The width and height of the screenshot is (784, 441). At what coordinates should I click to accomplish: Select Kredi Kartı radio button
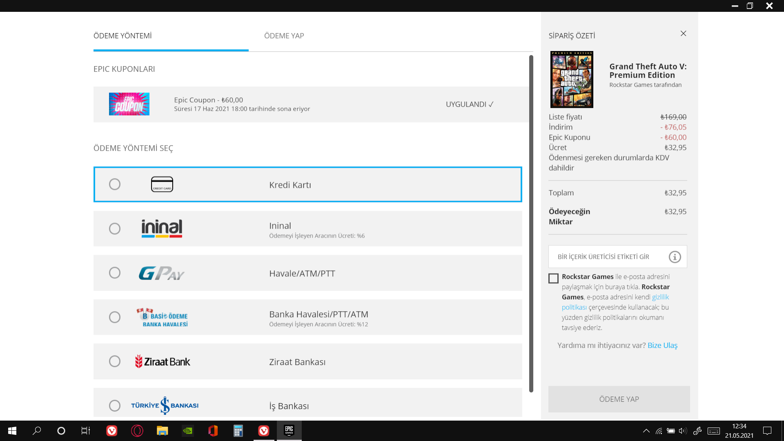pyautogui.click(x=115, y=184)
